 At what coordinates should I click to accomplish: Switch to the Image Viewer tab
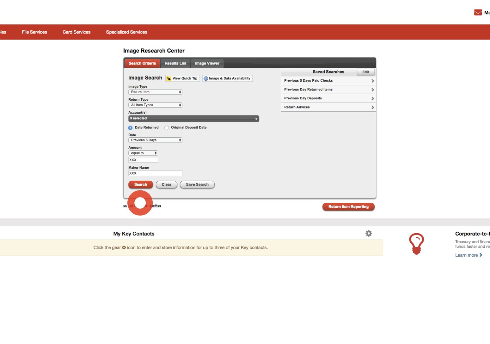pyautogui.click(x=207, y=63)
